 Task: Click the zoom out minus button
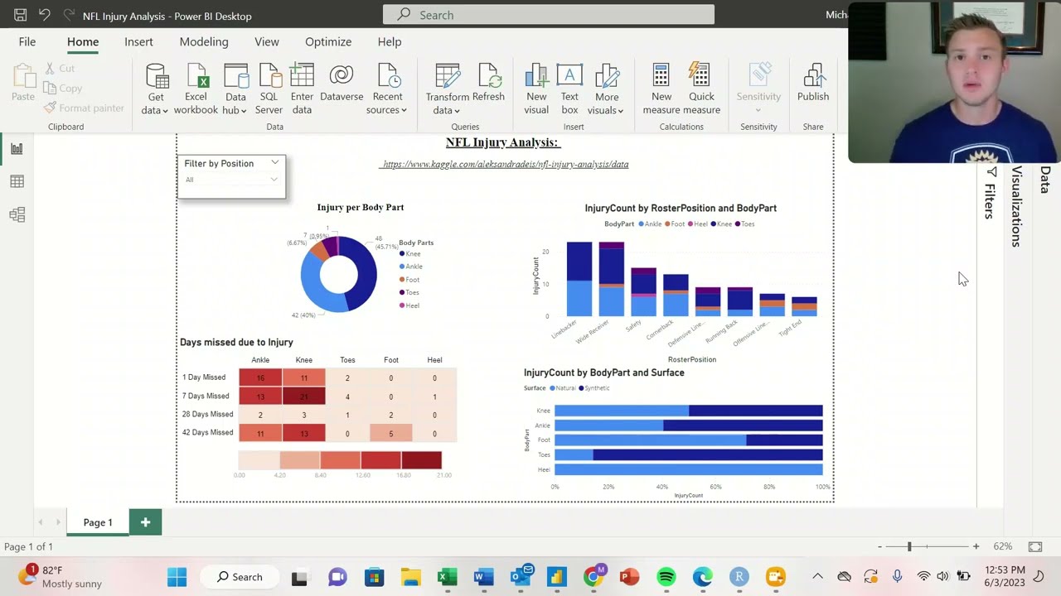880,546
